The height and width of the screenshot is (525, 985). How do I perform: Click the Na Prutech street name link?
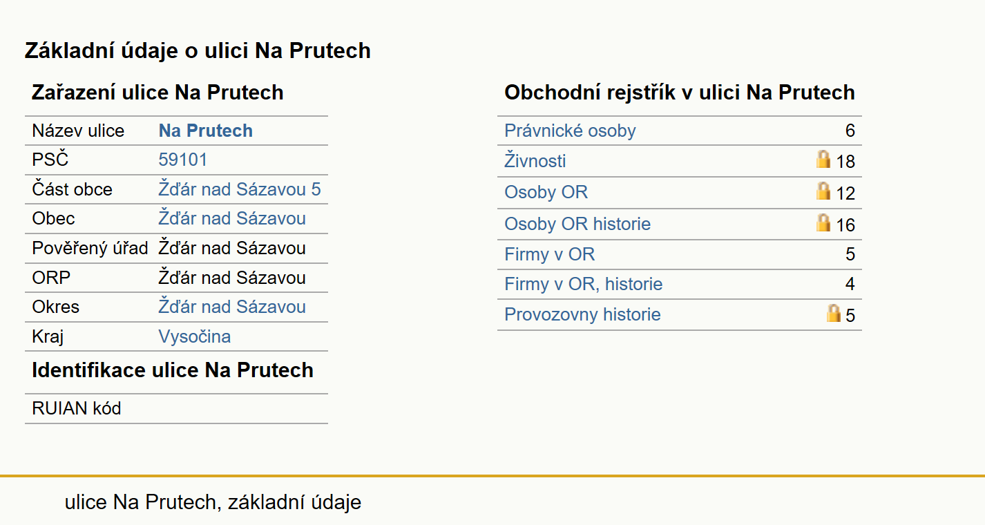(205, 131)
